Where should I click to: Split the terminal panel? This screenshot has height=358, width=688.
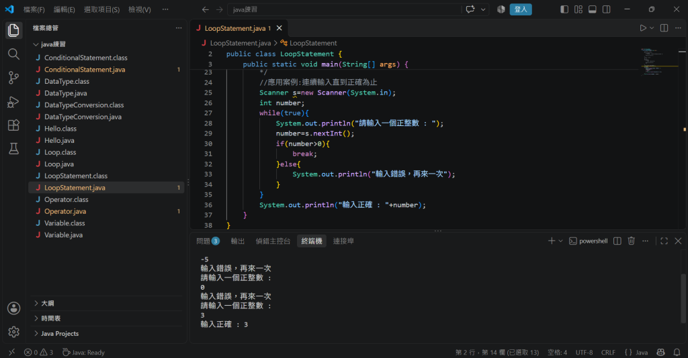pos(617,241)
